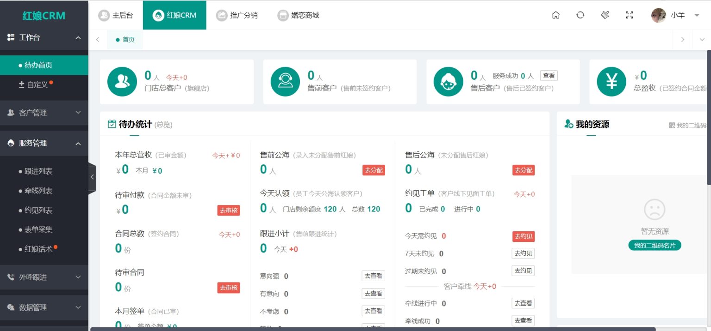Click the 门店总客户 round icon
711x331 pixels.
(122, 82)
